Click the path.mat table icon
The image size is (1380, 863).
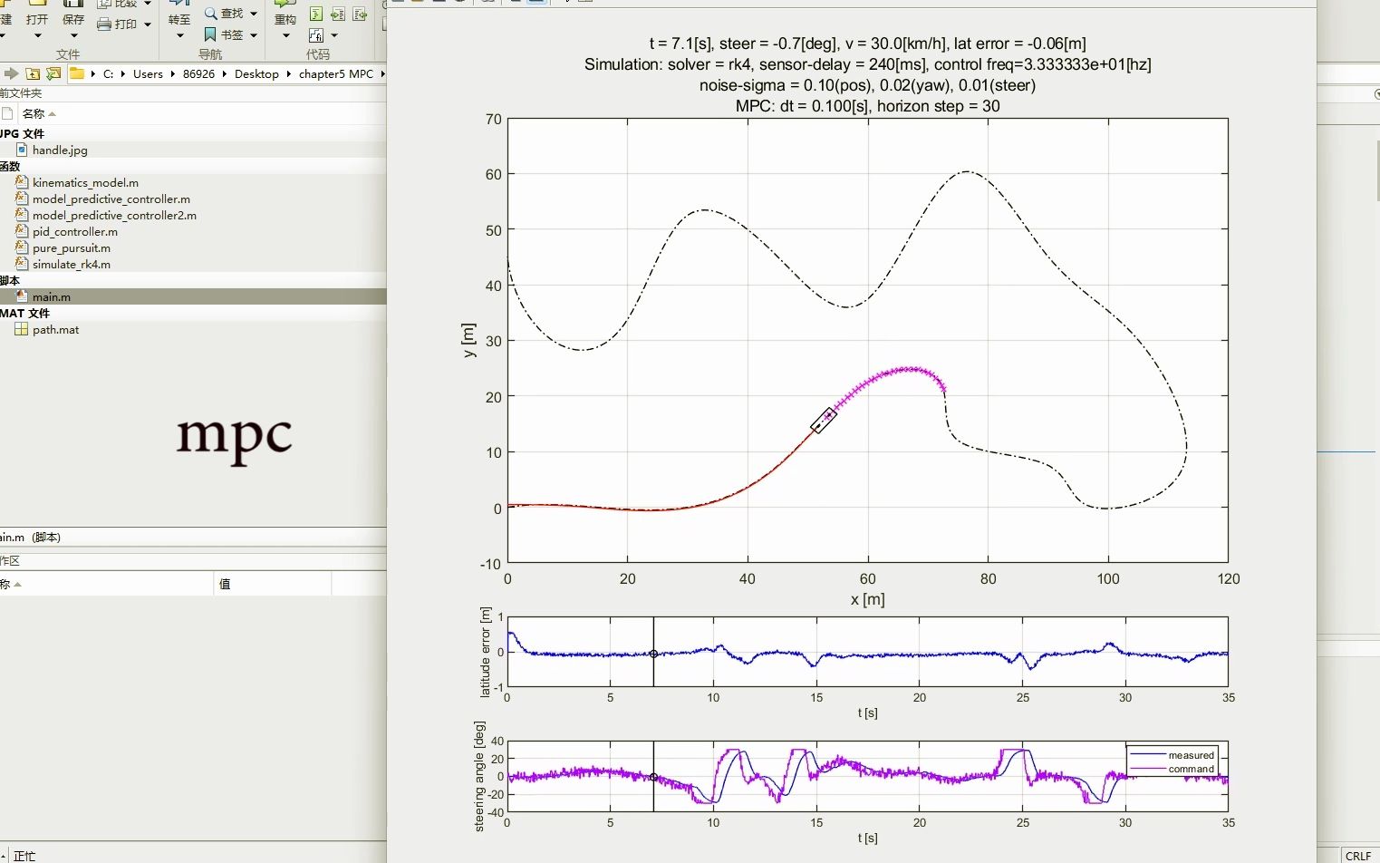[x=22, y=329]
